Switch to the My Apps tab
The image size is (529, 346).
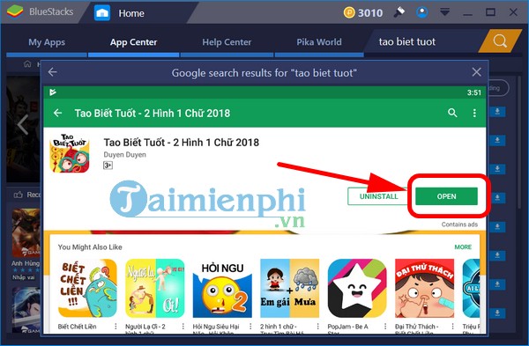click(47, 42)
